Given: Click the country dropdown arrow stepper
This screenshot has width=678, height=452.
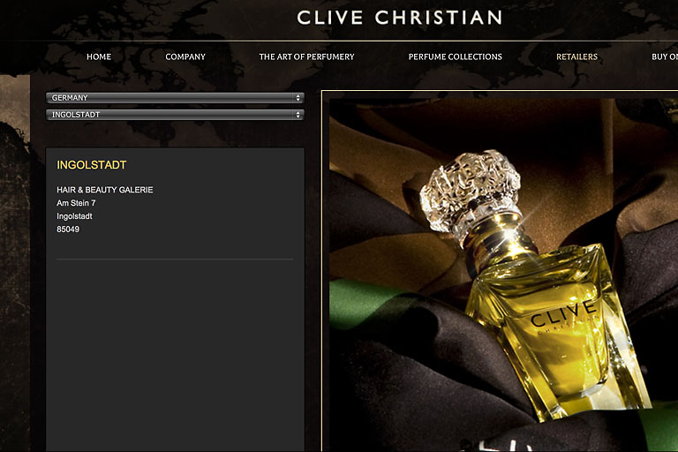Looking at the screenshot, I should [x=298, y=98].
